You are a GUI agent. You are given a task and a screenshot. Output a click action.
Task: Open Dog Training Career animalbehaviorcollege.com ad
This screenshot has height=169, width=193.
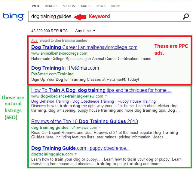pyautogui.click(x=84, y=47)
